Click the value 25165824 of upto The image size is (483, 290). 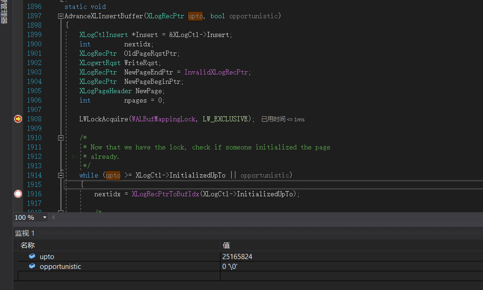point(238,256)
